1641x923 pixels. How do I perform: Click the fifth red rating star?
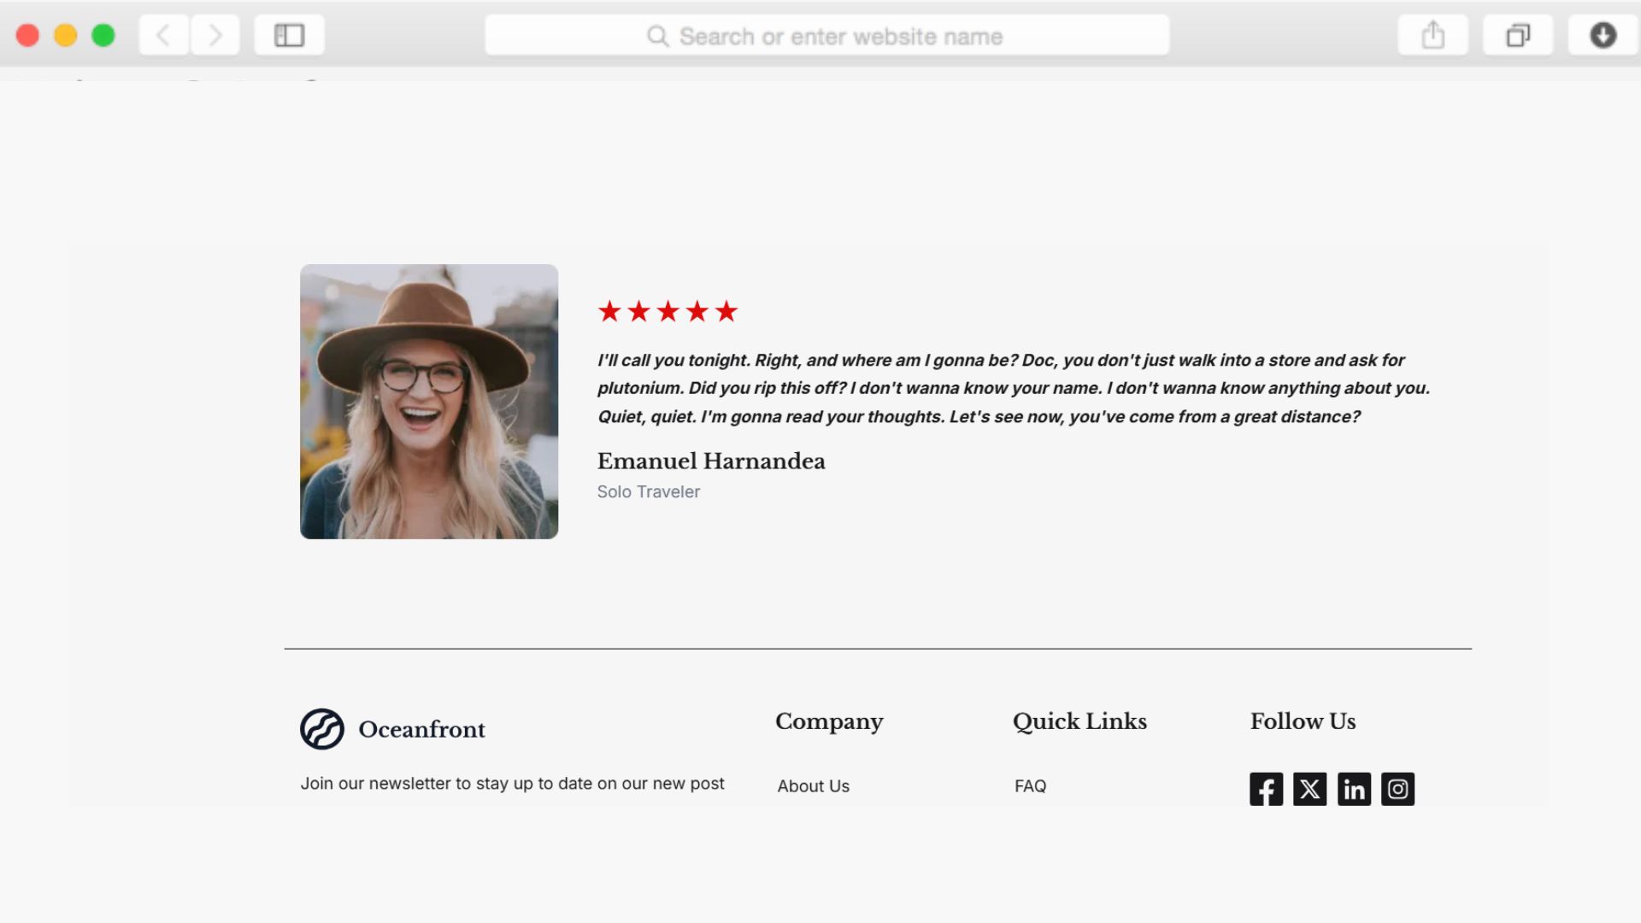pyautogui.click(x=726, y=311)
